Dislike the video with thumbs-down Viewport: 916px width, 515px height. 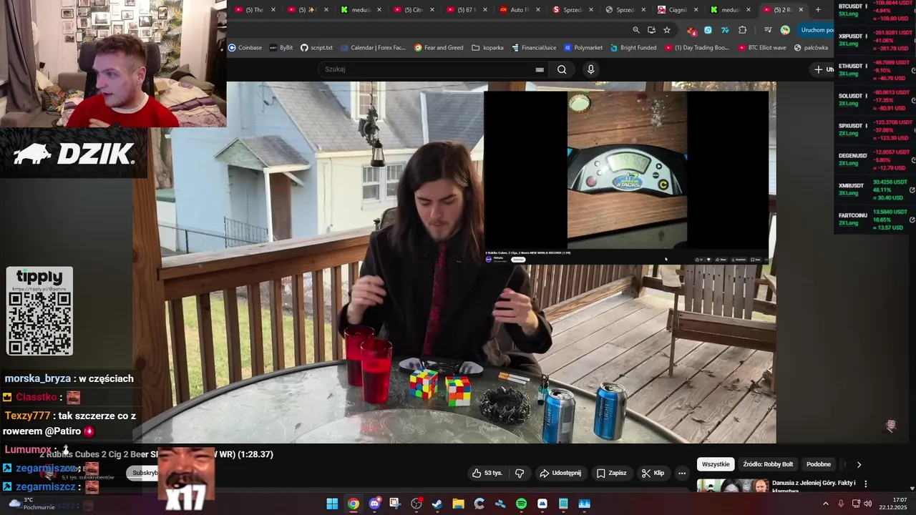coord(520,473)
